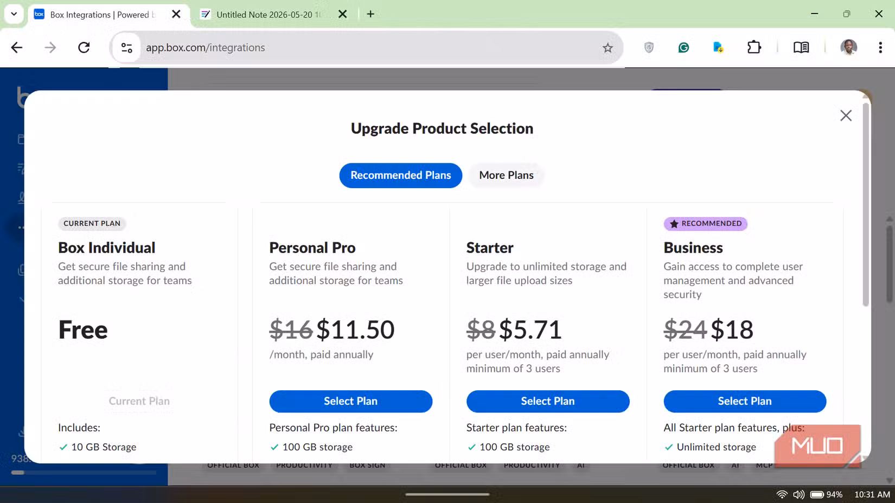
Task: Click the battery 94% indicator
Action: click(826, 494)
